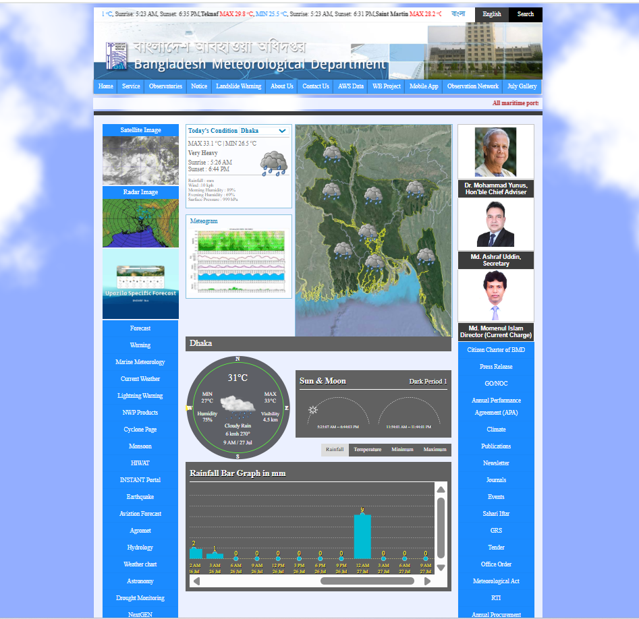639x619 pixels.
Task: Open the Radar Image thumbnail
Action: 140,223
